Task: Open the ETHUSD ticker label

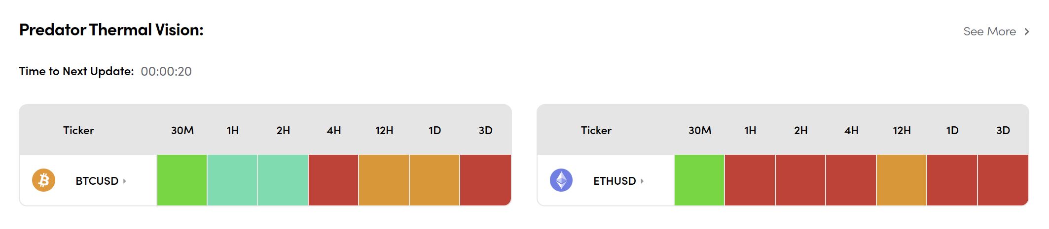Action: click(615, 181)
